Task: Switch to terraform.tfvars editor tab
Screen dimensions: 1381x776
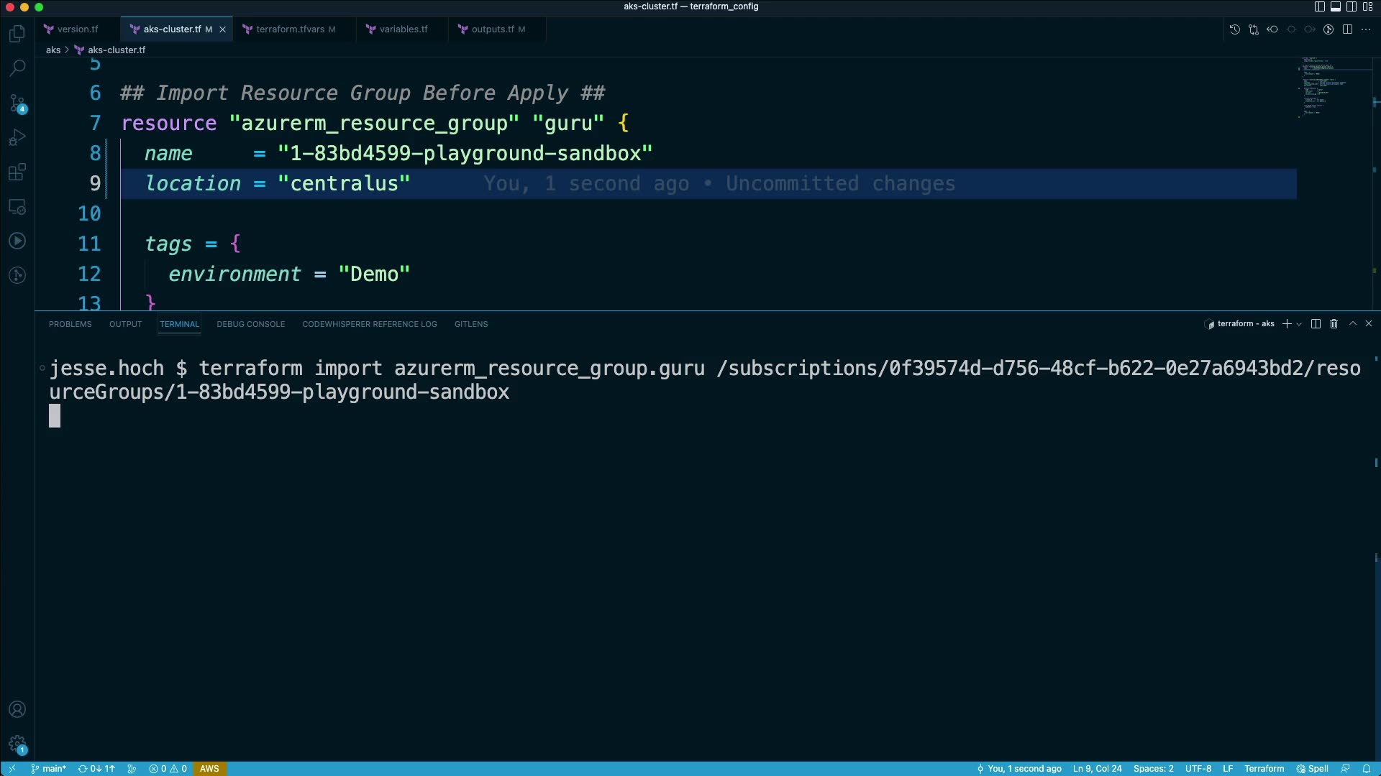Action: (290, 29)
